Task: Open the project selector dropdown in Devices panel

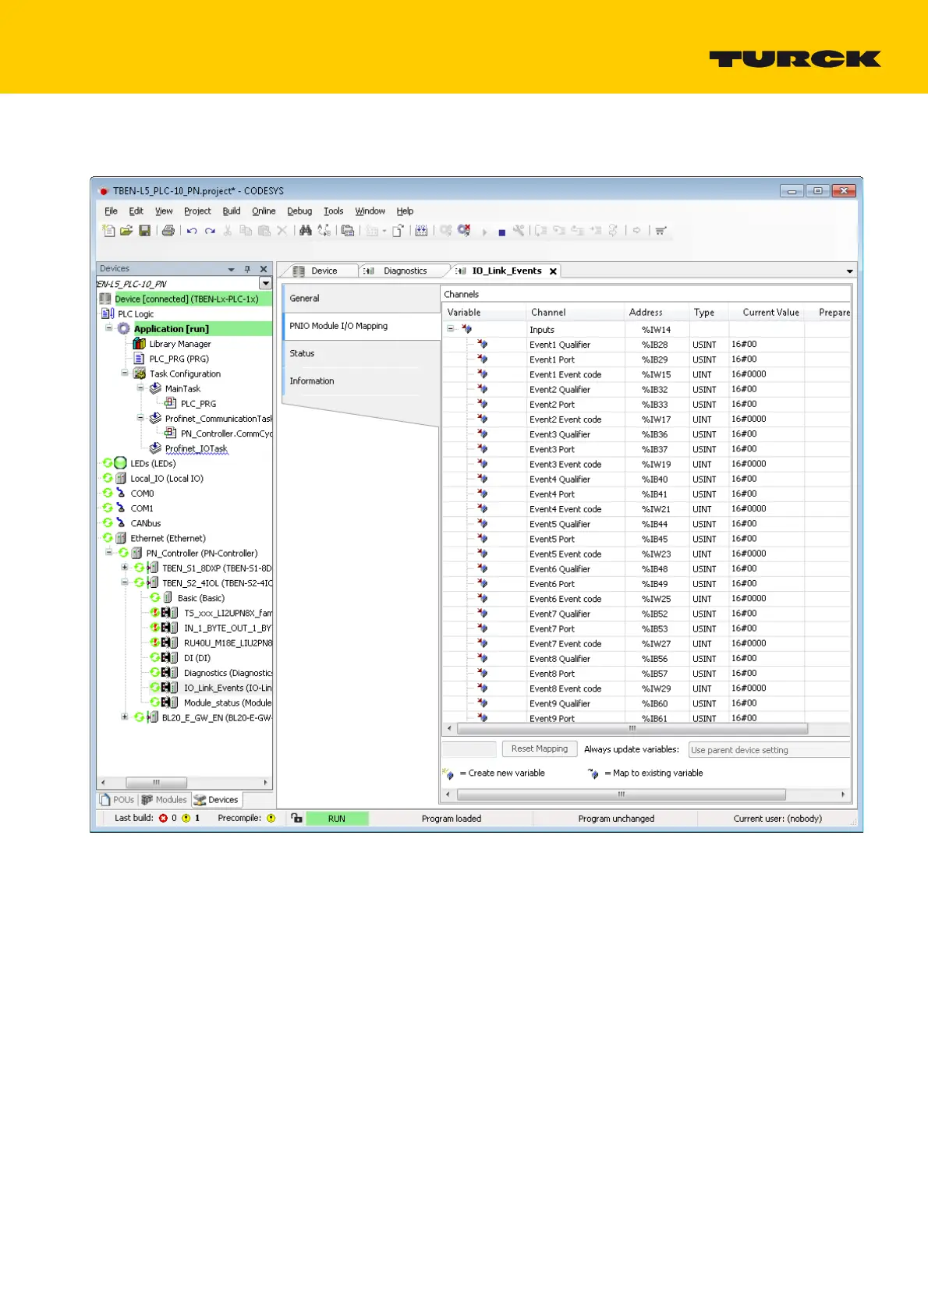Action: point(265,284)
